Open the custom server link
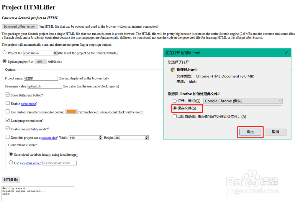 coord(32,163)
